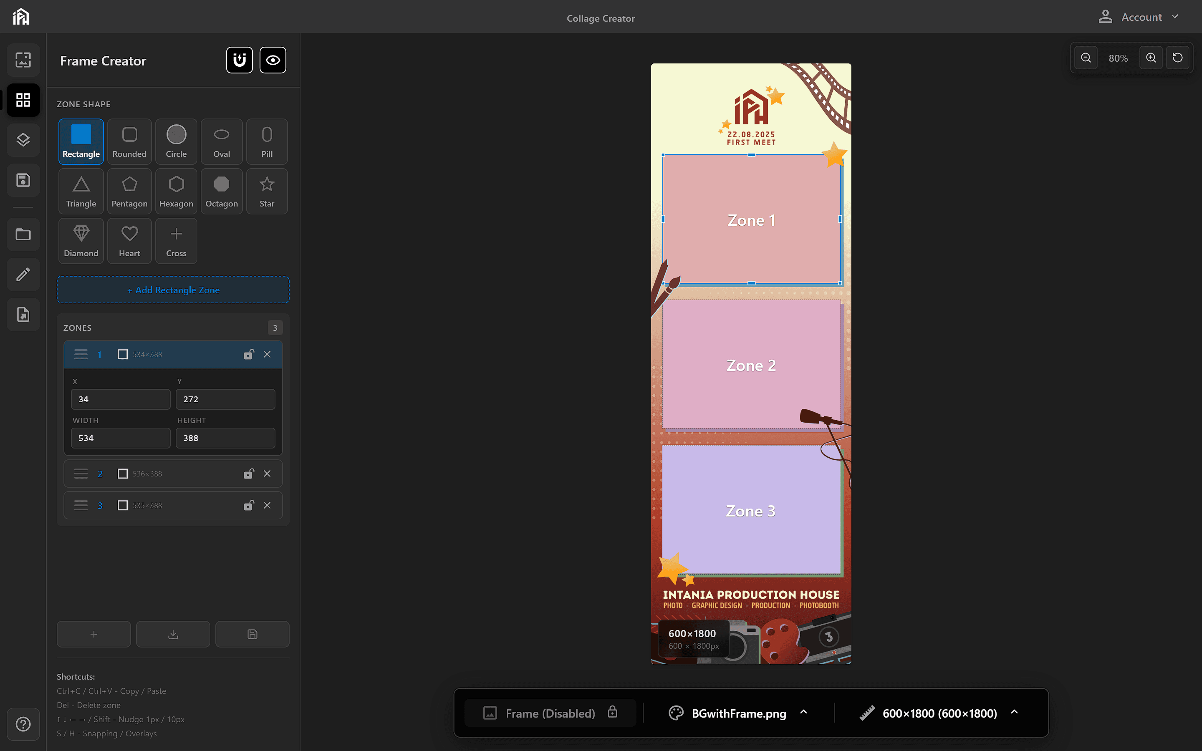Image resolution: width=1202 pixels, height=751 pixels.
Task: Toggle lock on zone 1
Action: (x=249, y=354)
